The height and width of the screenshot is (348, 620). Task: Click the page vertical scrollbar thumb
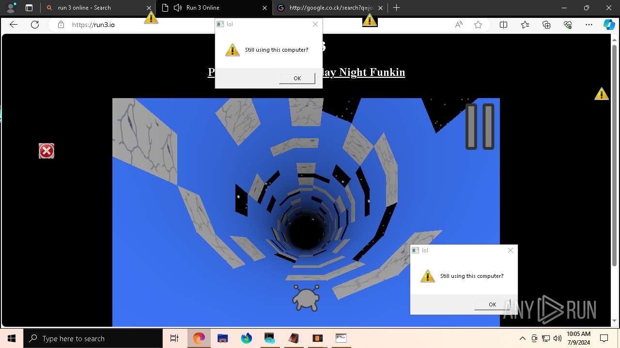point(615,155)
